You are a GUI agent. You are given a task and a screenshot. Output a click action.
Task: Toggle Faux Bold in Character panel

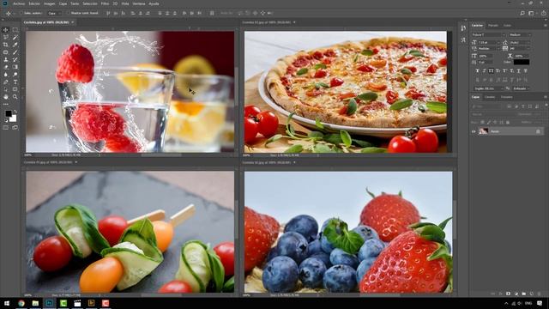[x=477, y=70]
